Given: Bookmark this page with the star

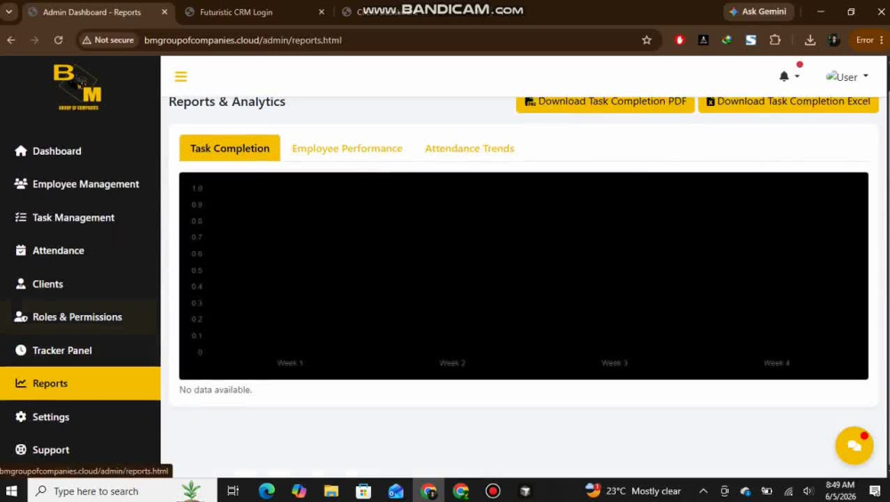Looking at the screenshot, I should coord(646,40).
